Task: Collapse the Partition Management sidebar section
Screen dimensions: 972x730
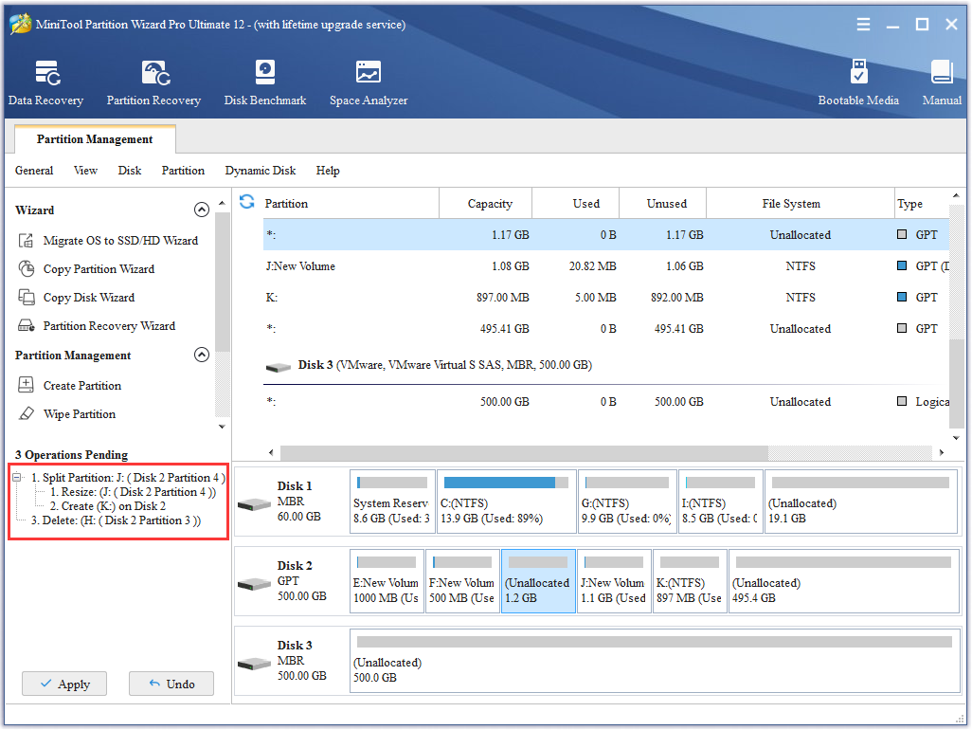Action: [201, 356]
